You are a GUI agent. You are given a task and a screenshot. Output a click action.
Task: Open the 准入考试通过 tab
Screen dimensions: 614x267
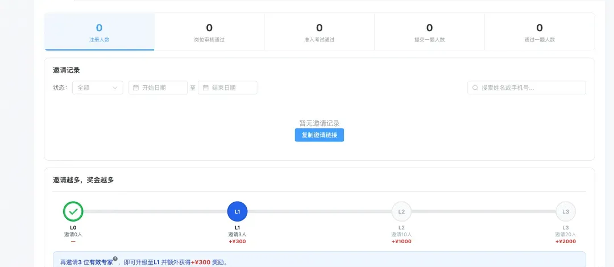pyautogui.click(x=319, y=32)
